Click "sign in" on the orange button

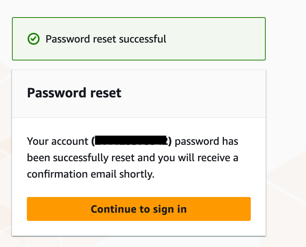click(x=170, y=209)
